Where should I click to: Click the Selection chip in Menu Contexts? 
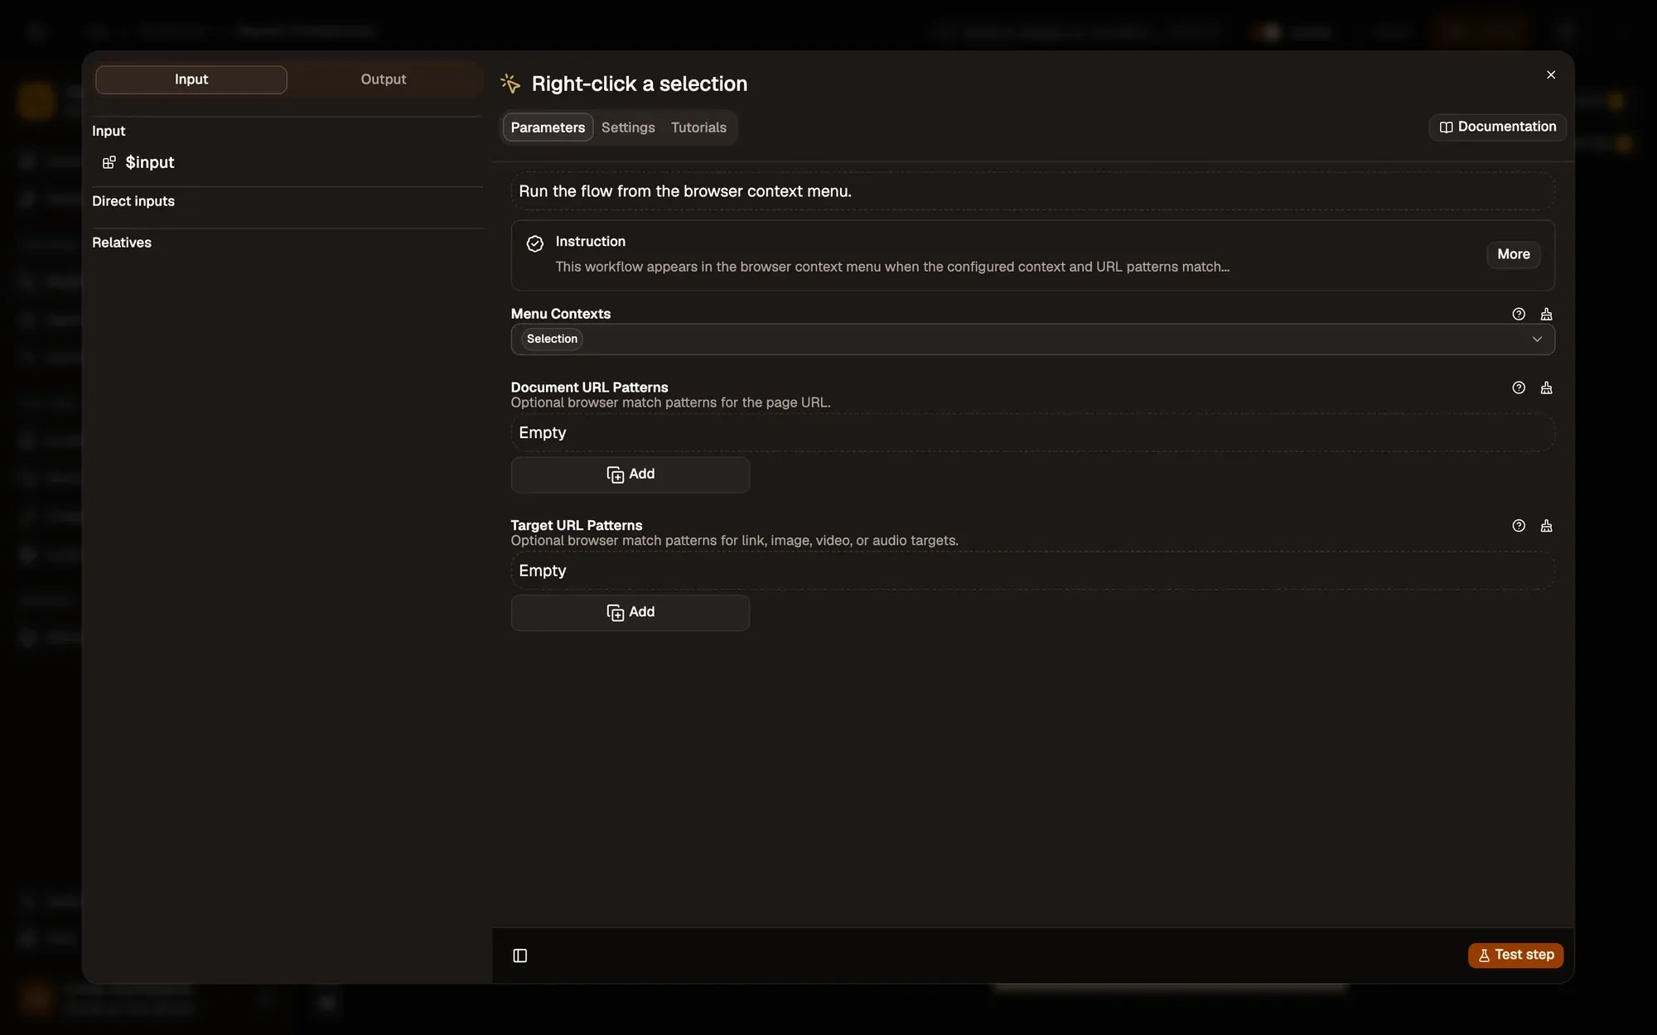[552, 339]
